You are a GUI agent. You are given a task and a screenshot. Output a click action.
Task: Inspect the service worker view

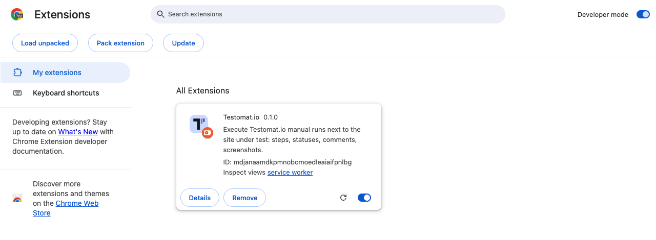[290, 173]
